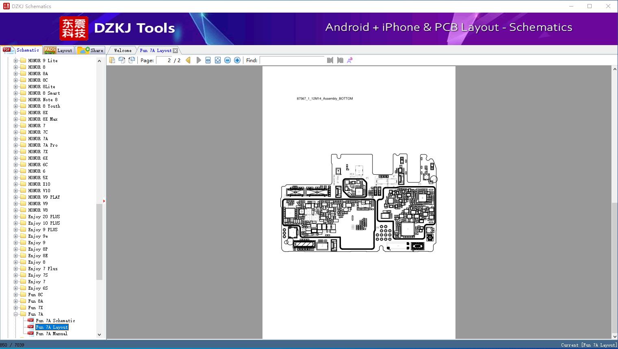Select HONOR 8 Smart folder
This screenshot has height=349, width=618.
click(x=44, y=93)
